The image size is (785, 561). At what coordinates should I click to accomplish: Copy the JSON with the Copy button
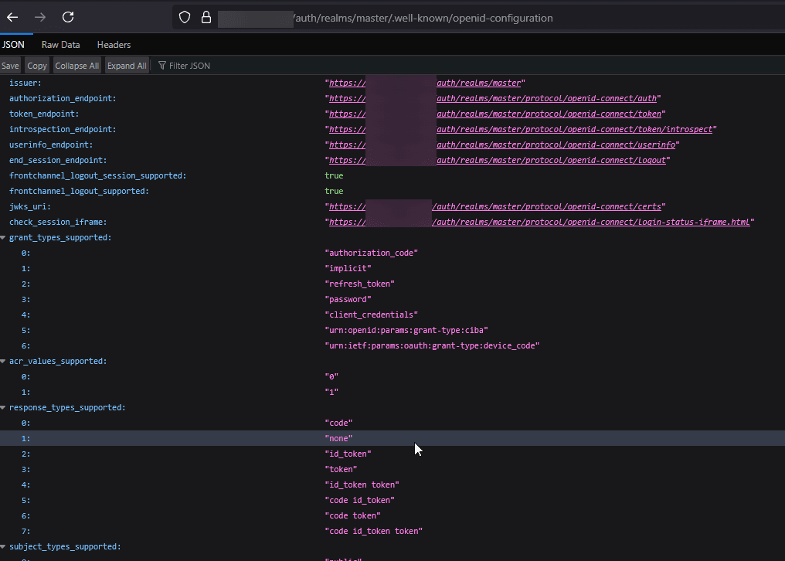[36, 66]
